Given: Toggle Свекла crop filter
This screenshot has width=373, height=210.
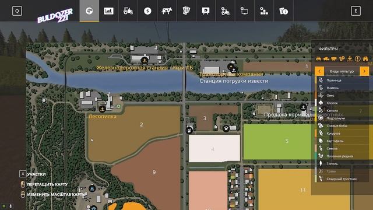Looking at the screenshot, I should (342, 149).
